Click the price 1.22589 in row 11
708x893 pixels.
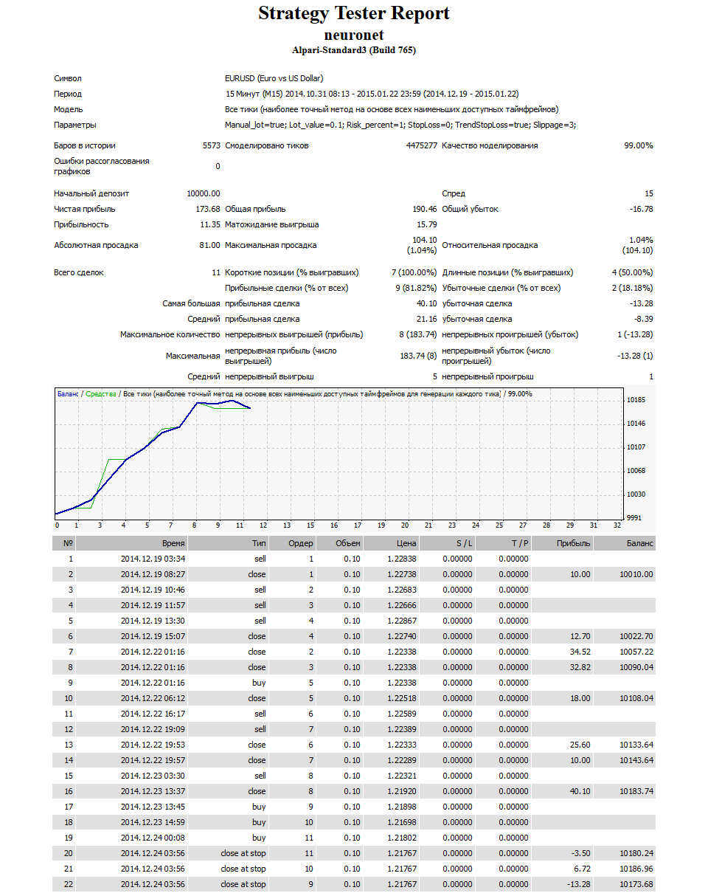coord(401,714)
